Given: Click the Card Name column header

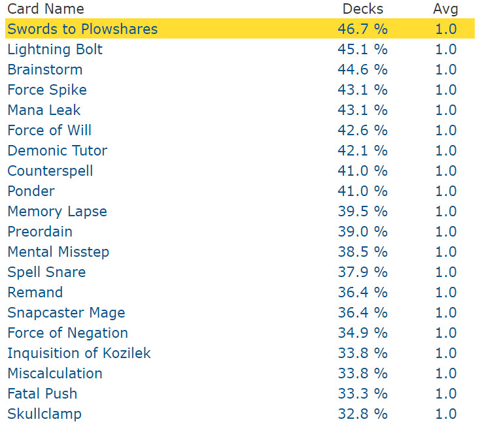Looking at the screenshot, I should (x=46, y=8).
